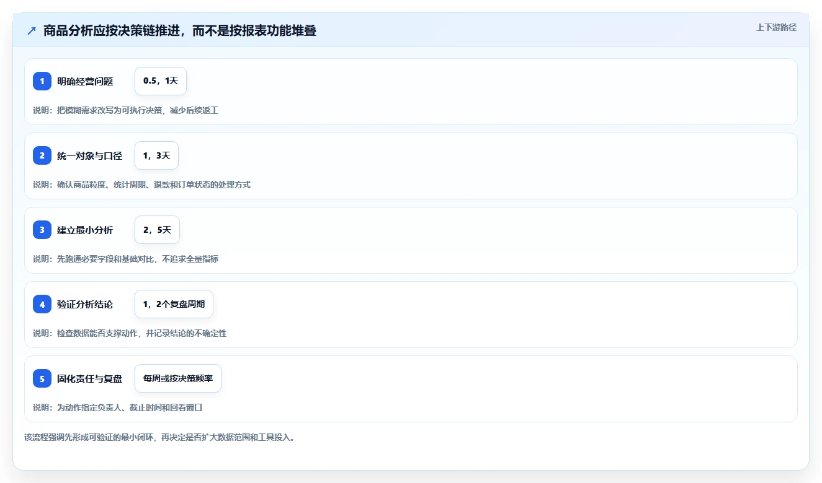This screenshot has height=483, width=822.
Task: Click the footer note 该流程强调先形成可验证的最小闭环
Action: click(x=159, y=437)
